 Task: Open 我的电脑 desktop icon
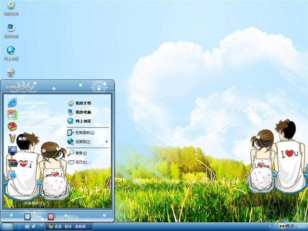pyautogui.click(x=11, y=31)
